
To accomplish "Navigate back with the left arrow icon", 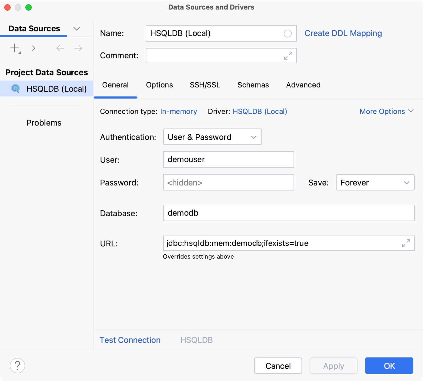I will pos(60,48).
